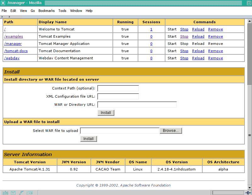The width and height of the screenshot is (252, 195).
Task: View sessions count for Webdav Content Management
Action: [x=151, y=58]
